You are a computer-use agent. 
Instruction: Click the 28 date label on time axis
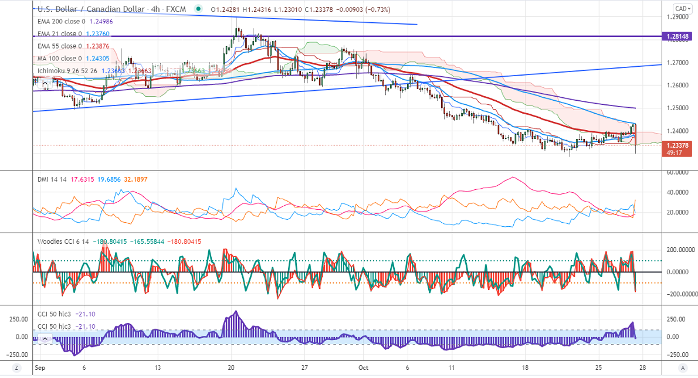pos(643,368)
